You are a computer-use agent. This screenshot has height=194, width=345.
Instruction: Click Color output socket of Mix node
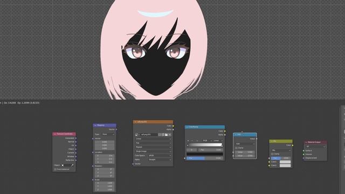(292, 145)
